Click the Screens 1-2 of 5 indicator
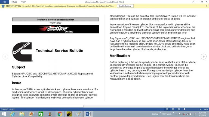Viewport: 209px width, 117px height. [x=8, y=109]
